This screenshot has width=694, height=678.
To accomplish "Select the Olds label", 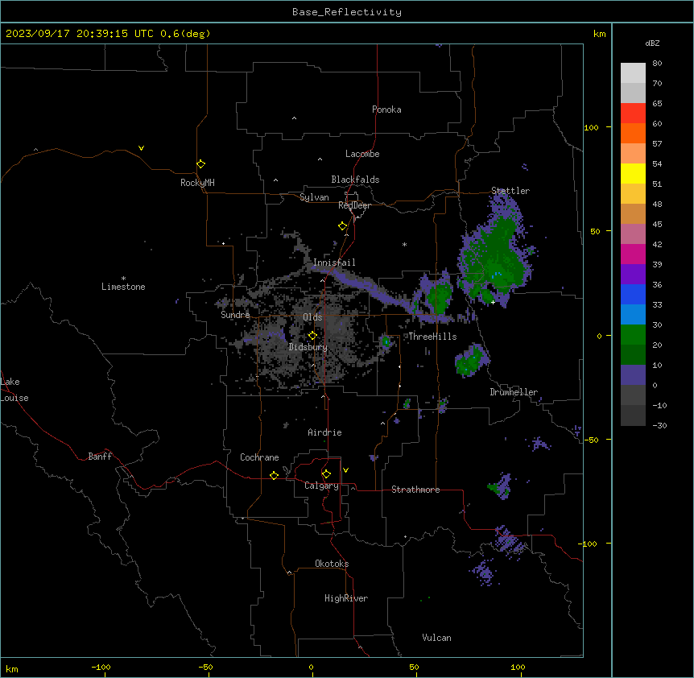I will click(x=312, y=317).
